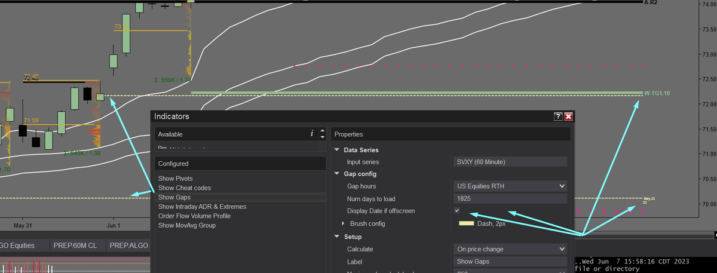Viewport: 717px width, 273px height.
Task: Click the Configured panel header
Action: click(x=240, y=163)
